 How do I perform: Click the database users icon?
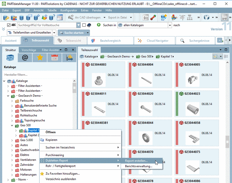pyautogui.click(x=14, y=17)
